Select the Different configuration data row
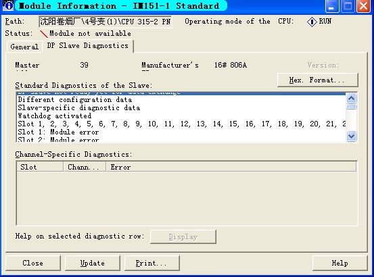The width and height of the screenshot is (374, 277). pyautogui.click(x=181, y=99)
